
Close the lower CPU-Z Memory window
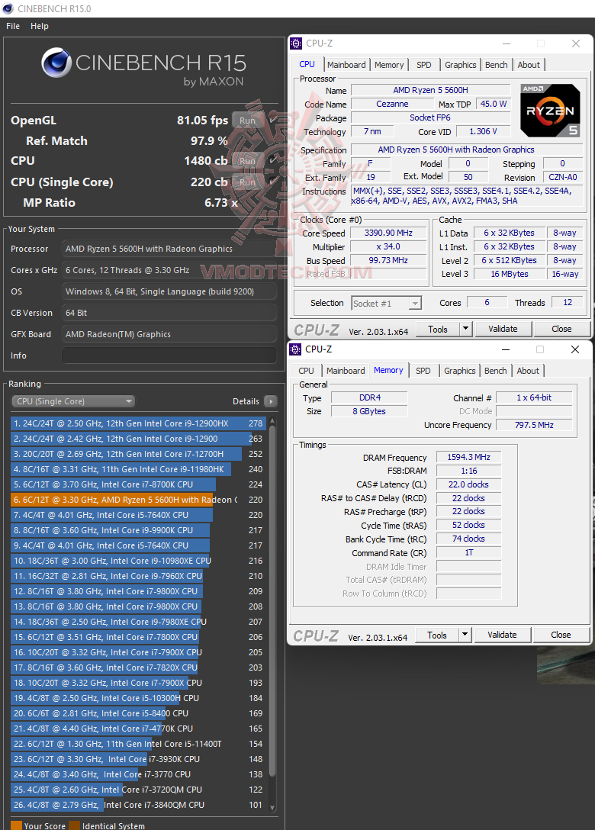tap(575, 349)
